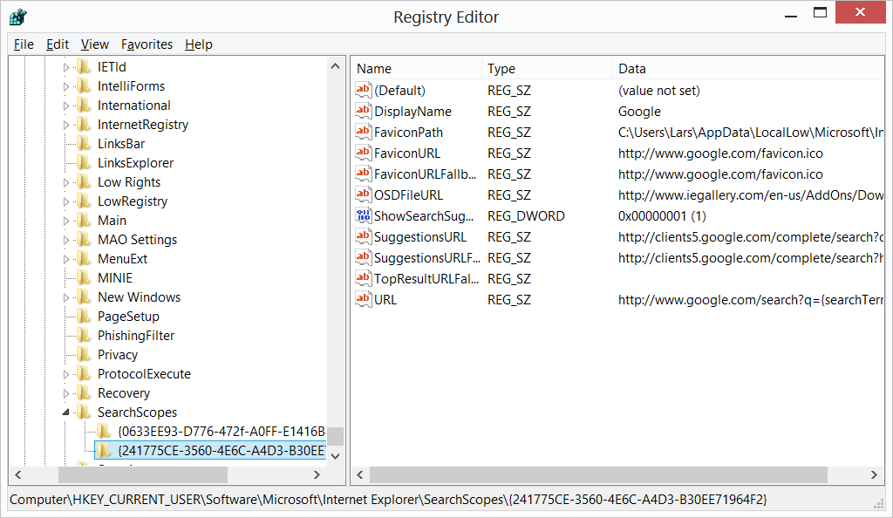This screenshot has height=518, width=893.
Task: Click the registry path in status bar
Action: coord(388,499)
